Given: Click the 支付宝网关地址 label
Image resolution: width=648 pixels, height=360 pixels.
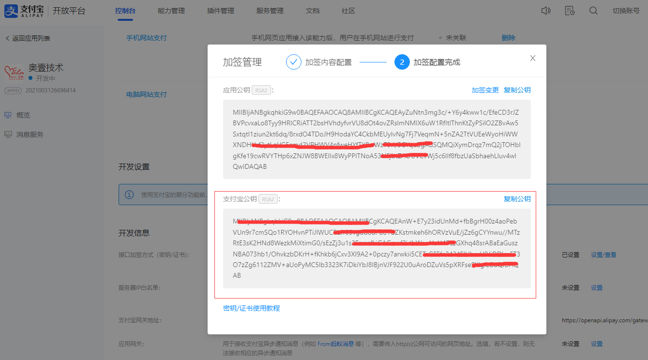Looking at the screenshot, I should 140,320.
